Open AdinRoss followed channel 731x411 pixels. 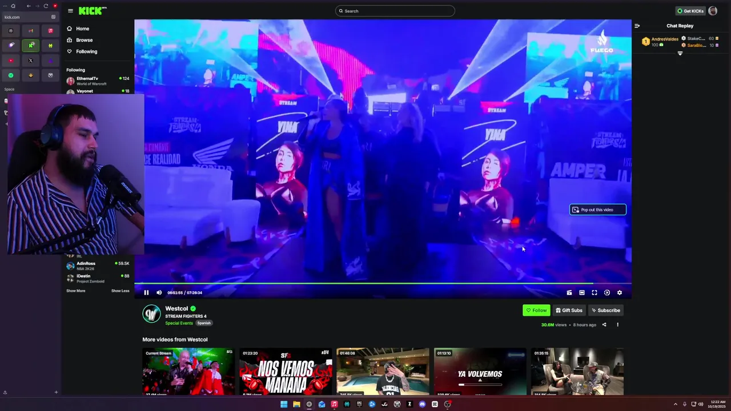point(98,266)
